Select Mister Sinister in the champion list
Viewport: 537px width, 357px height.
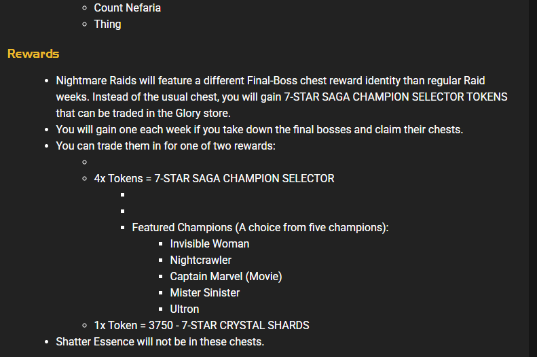click(205, 293)
